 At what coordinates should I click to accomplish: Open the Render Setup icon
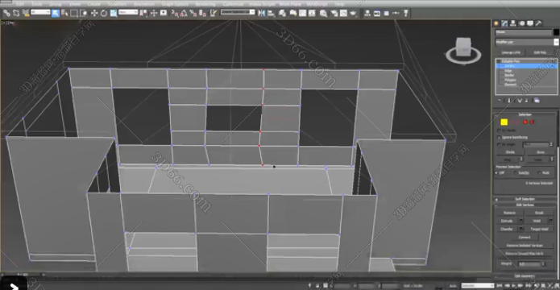click(334, 13)
